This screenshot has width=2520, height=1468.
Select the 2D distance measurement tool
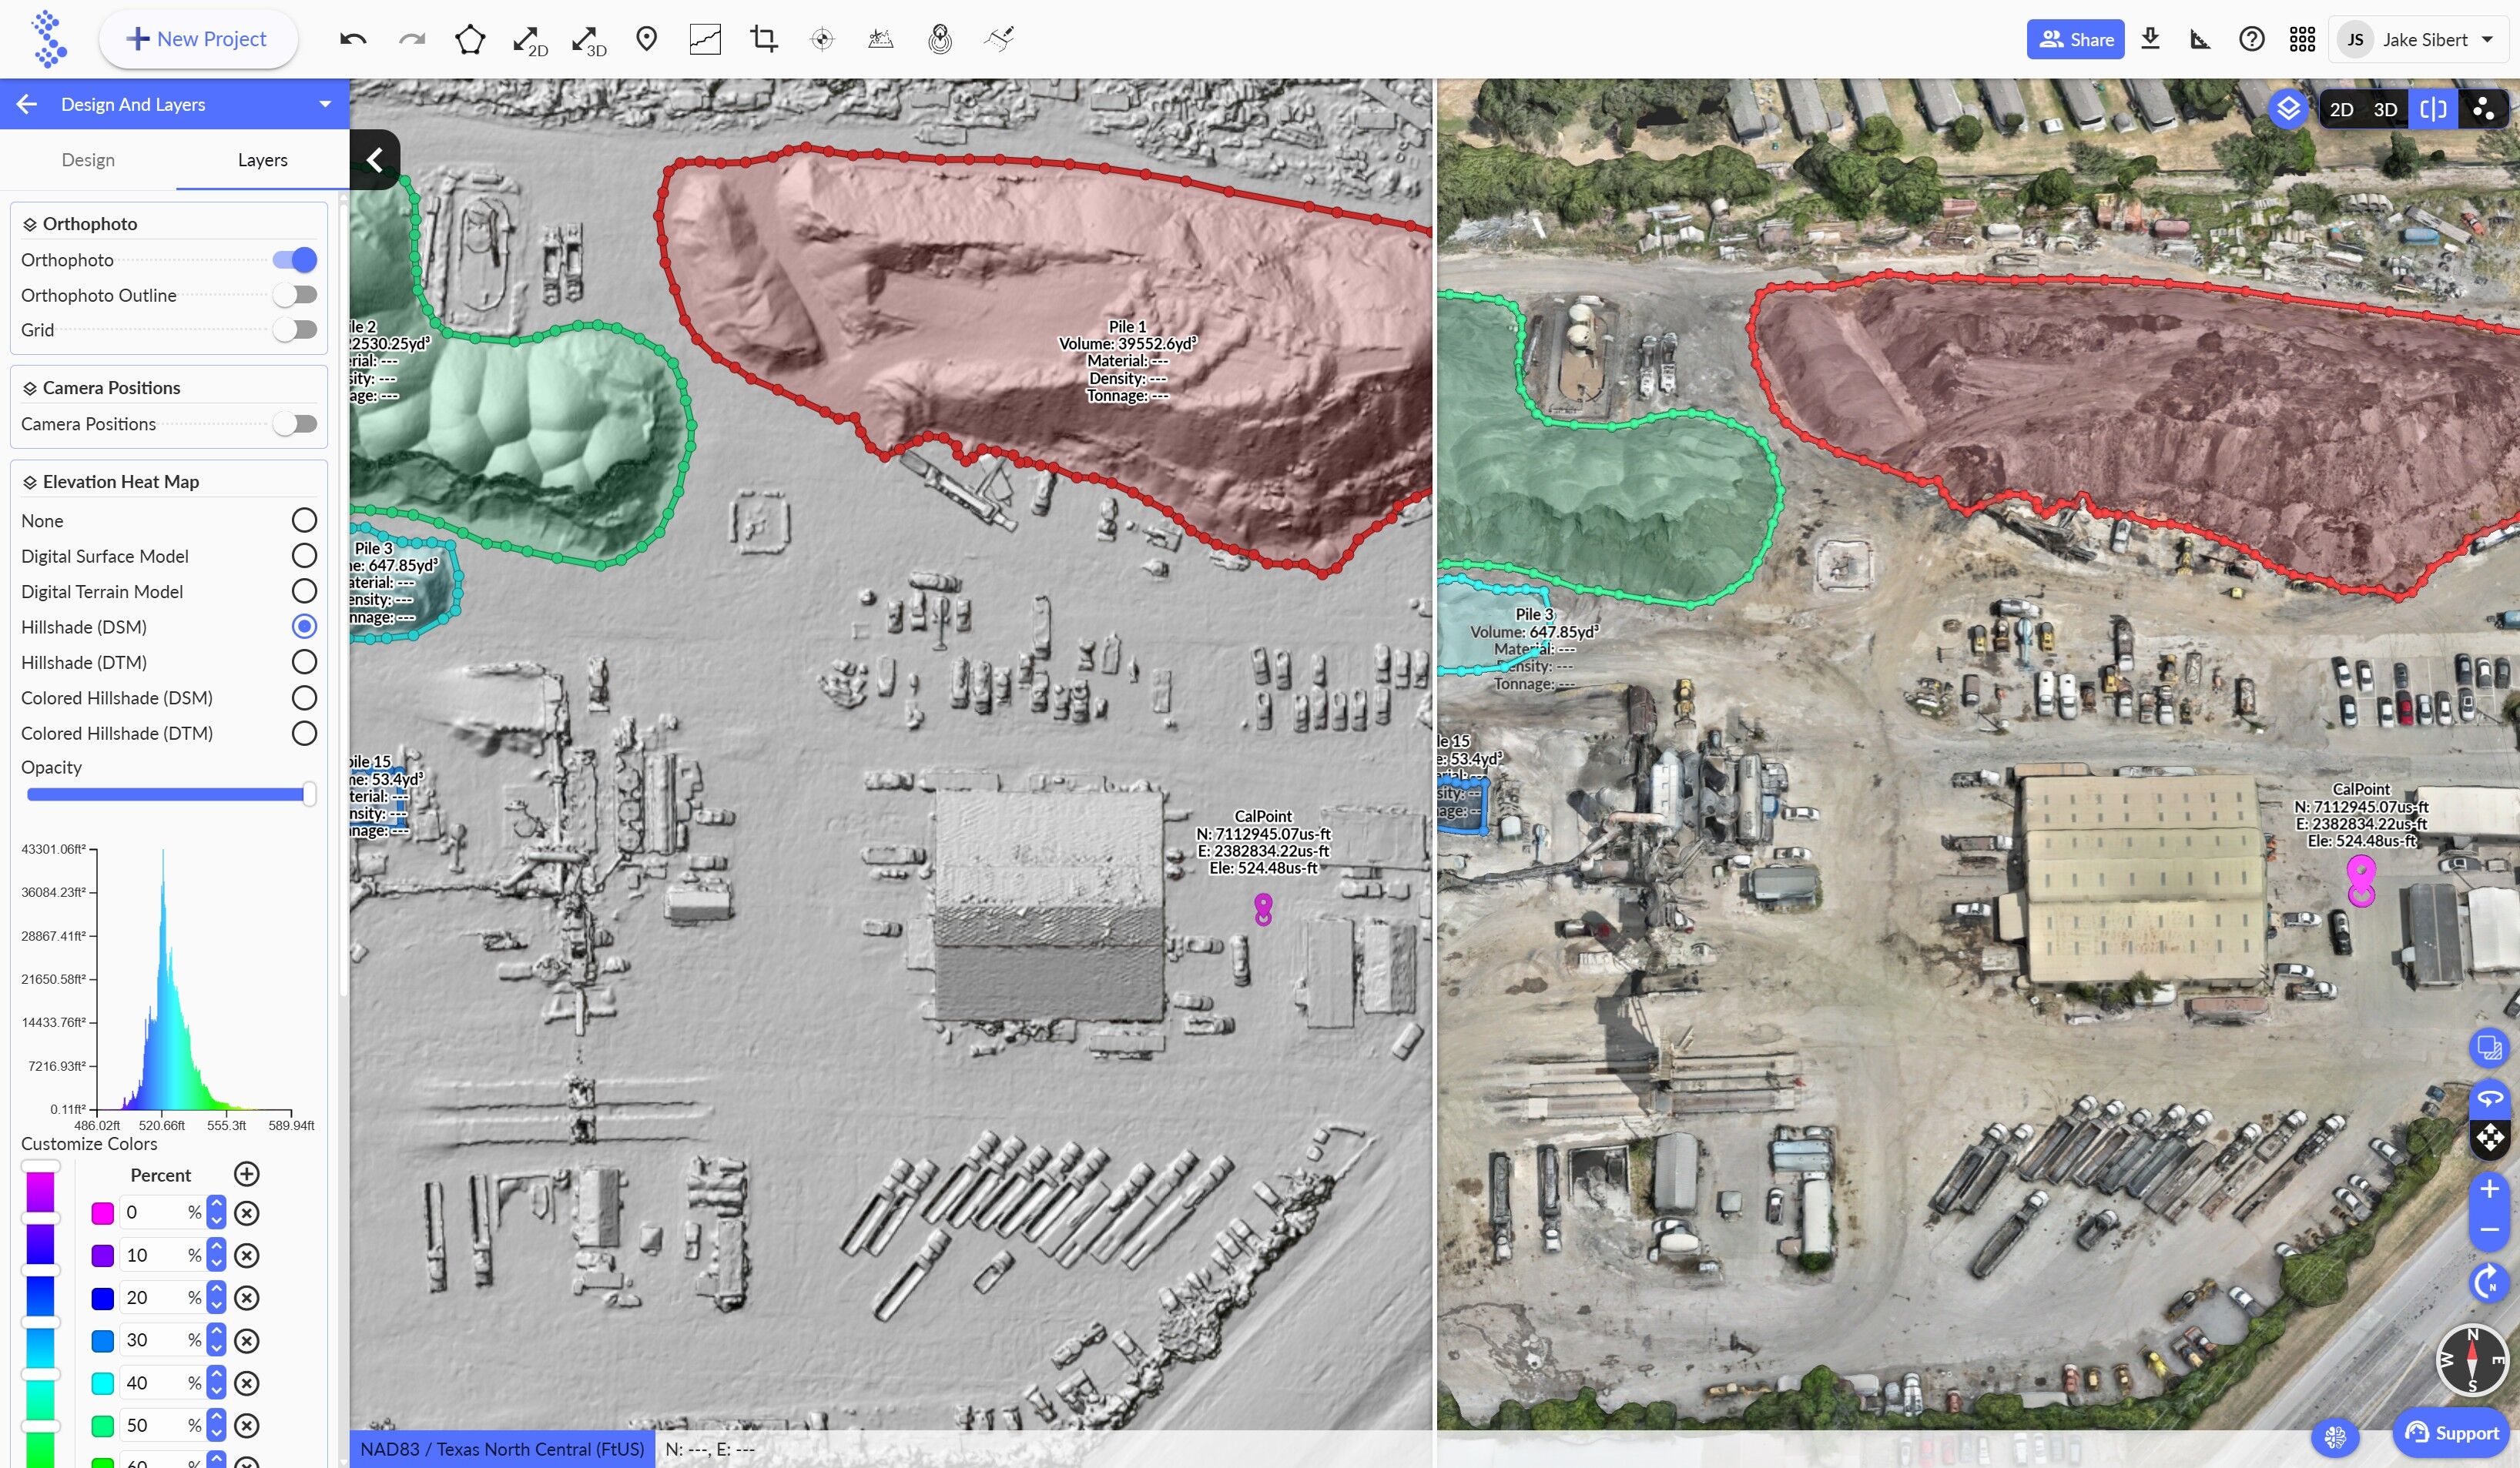coord(530,40)
